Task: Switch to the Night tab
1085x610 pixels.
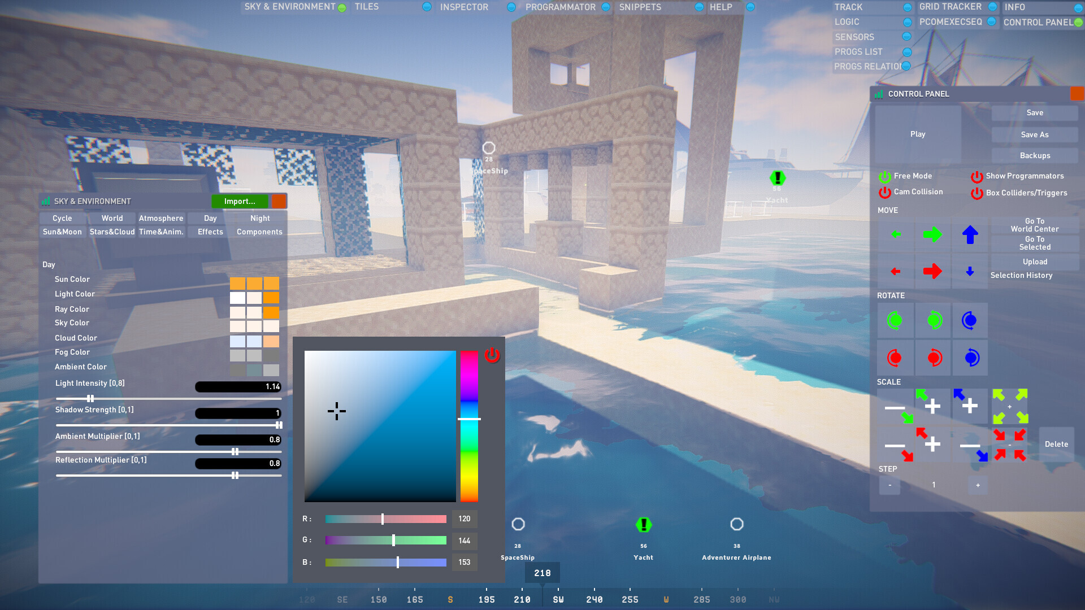Action: (x=259, y=218)
